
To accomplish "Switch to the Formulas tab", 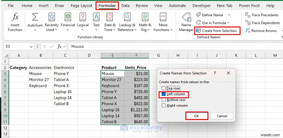I will click(107, 6).
